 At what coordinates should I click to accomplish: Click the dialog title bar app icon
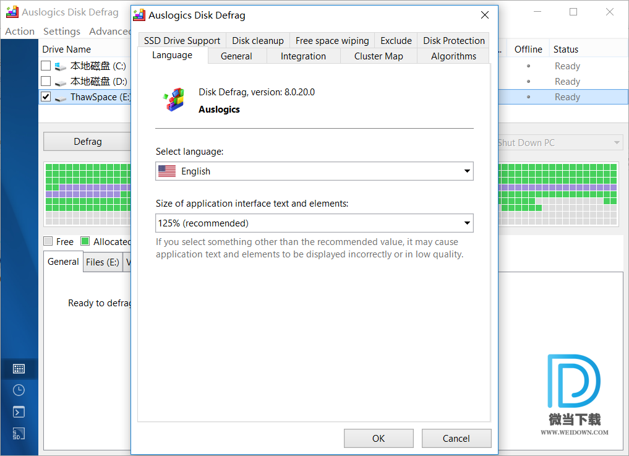(x=139, y=15)
